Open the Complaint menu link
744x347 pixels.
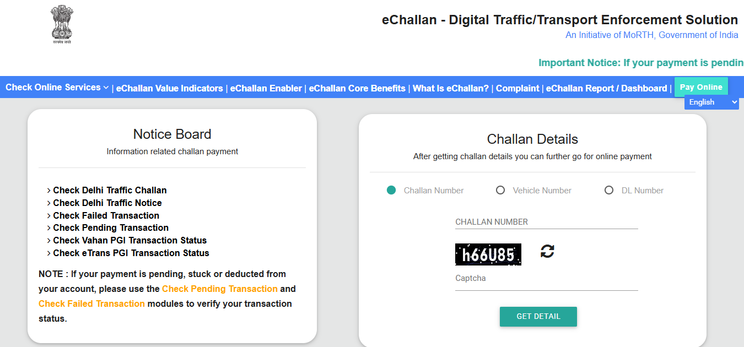click(x=517, y=88)
